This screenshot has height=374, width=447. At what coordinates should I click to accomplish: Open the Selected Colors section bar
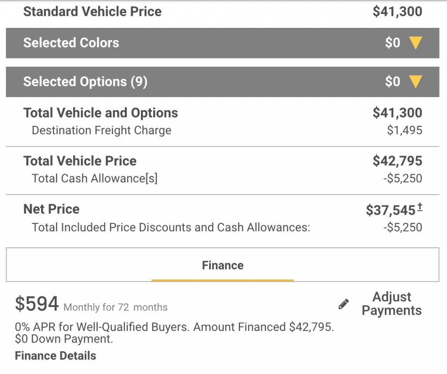coord(222,43)
